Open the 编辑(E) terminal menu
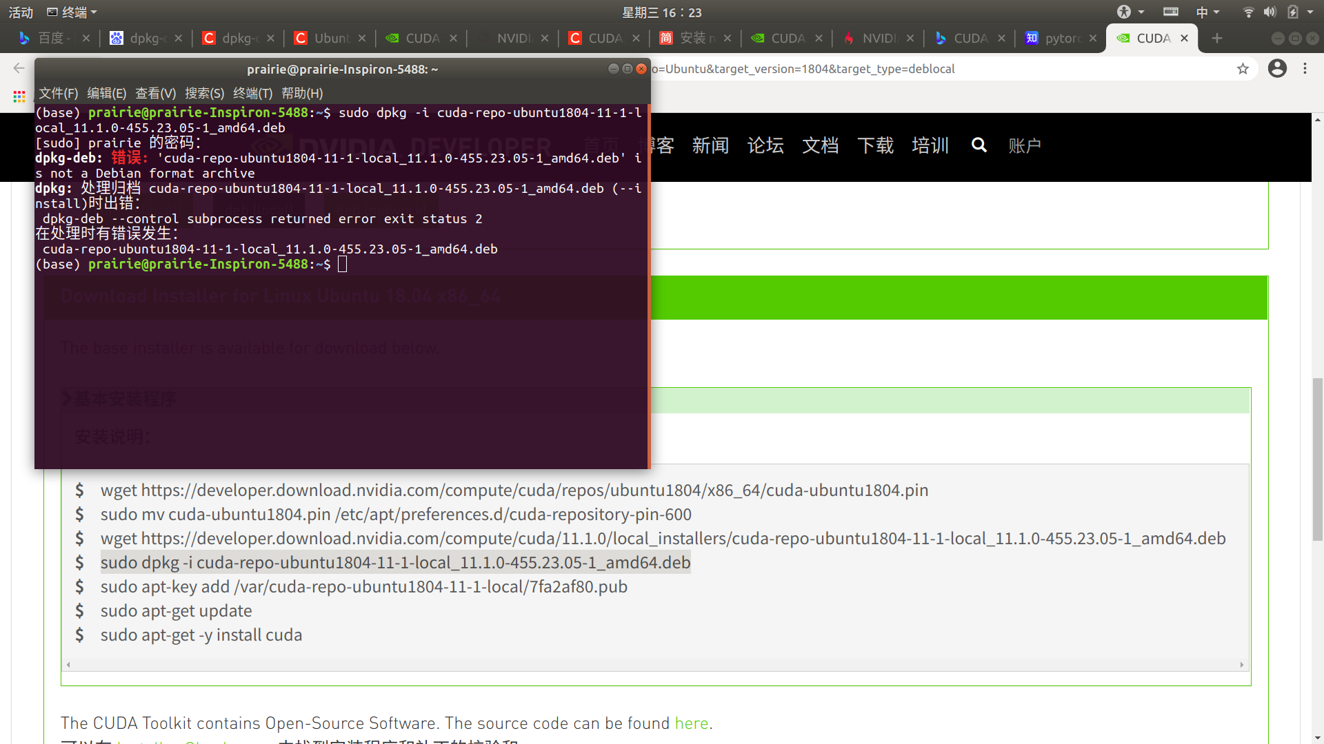This screenshot has height=744, width=1324. (106, 93)
